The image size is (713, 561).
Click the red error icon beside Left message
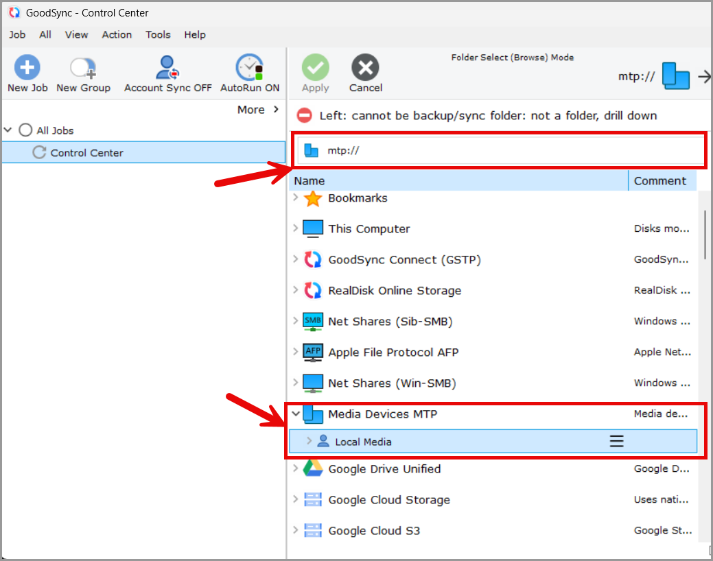coord(304,115)
